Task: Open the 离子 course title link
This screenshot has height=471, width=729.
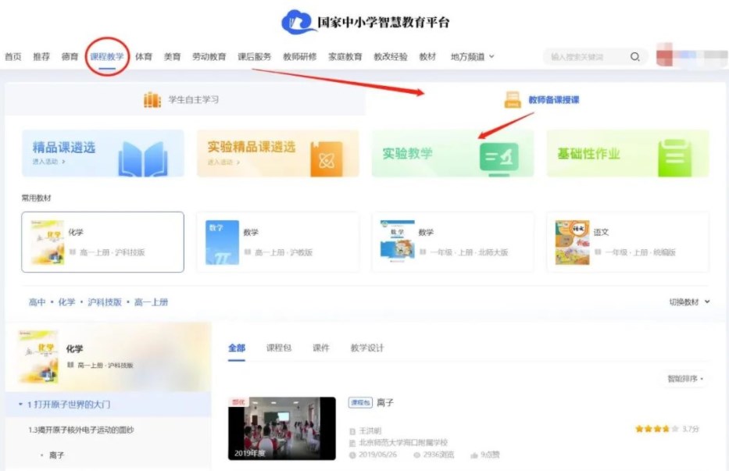Action: click(385, 402)
